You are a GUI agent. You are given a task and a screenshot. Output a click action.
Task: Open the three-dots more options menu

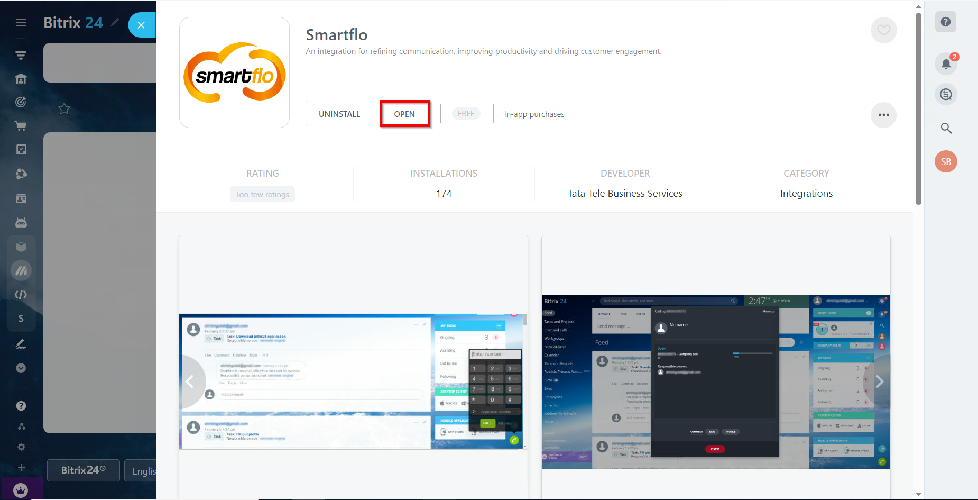[883, 115]
